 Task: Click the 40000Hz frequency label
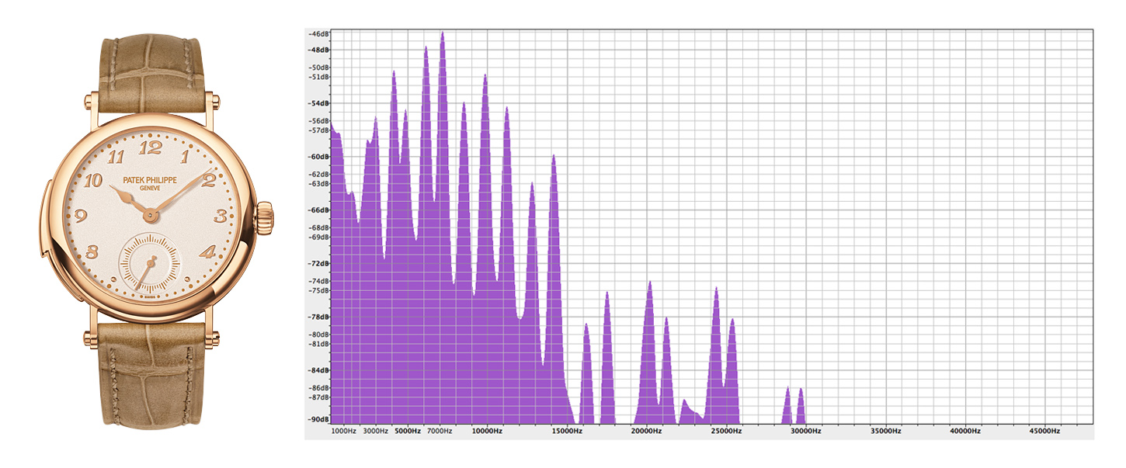pyautogui.click(x=965, y=431)
